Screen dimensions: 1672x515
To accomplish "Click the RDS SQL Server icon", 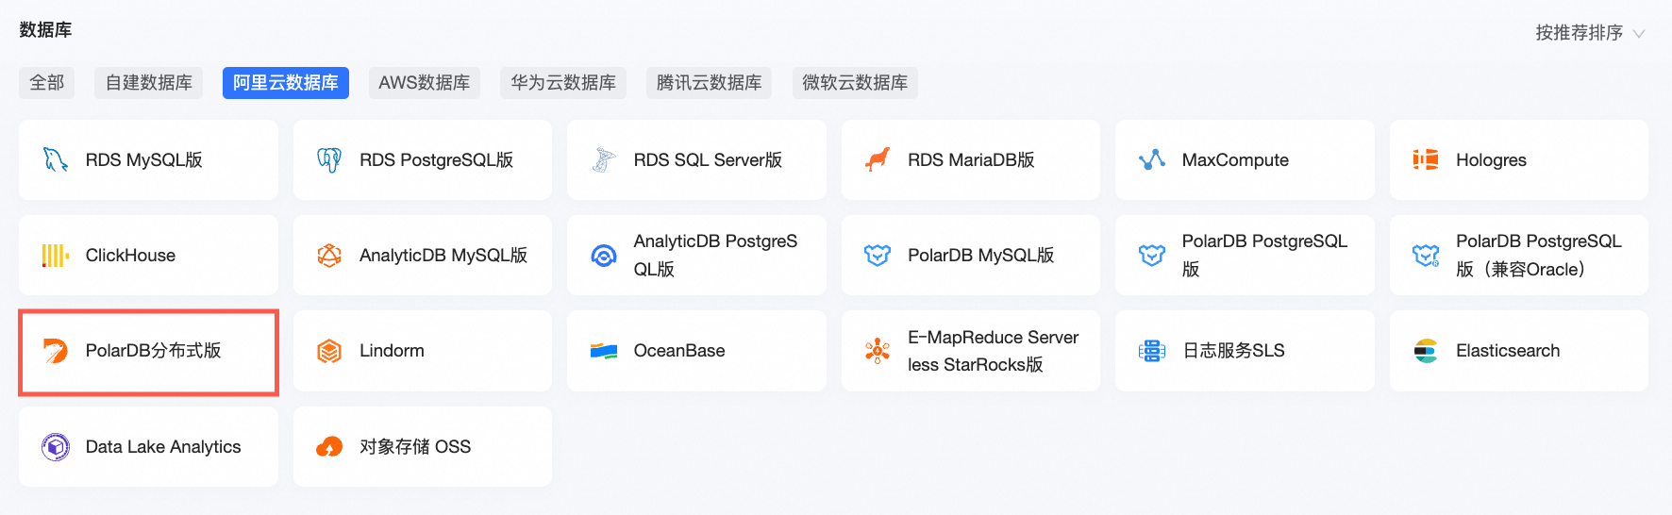I will pyautogui.click(x=604, y=159).
